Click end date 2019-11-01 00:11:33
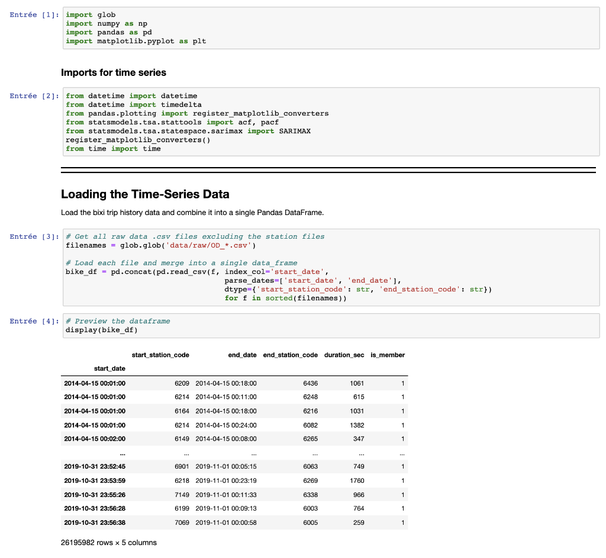 226,495
